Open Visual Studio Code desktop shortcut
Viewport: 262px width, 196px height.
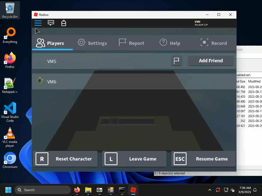(x=10, y=112)
